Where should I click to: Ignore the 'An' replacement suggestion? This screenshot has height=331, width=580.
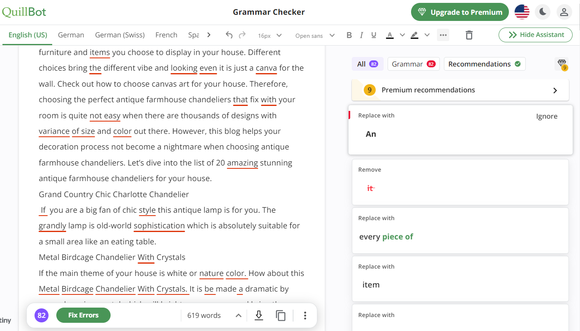point(547,116)
